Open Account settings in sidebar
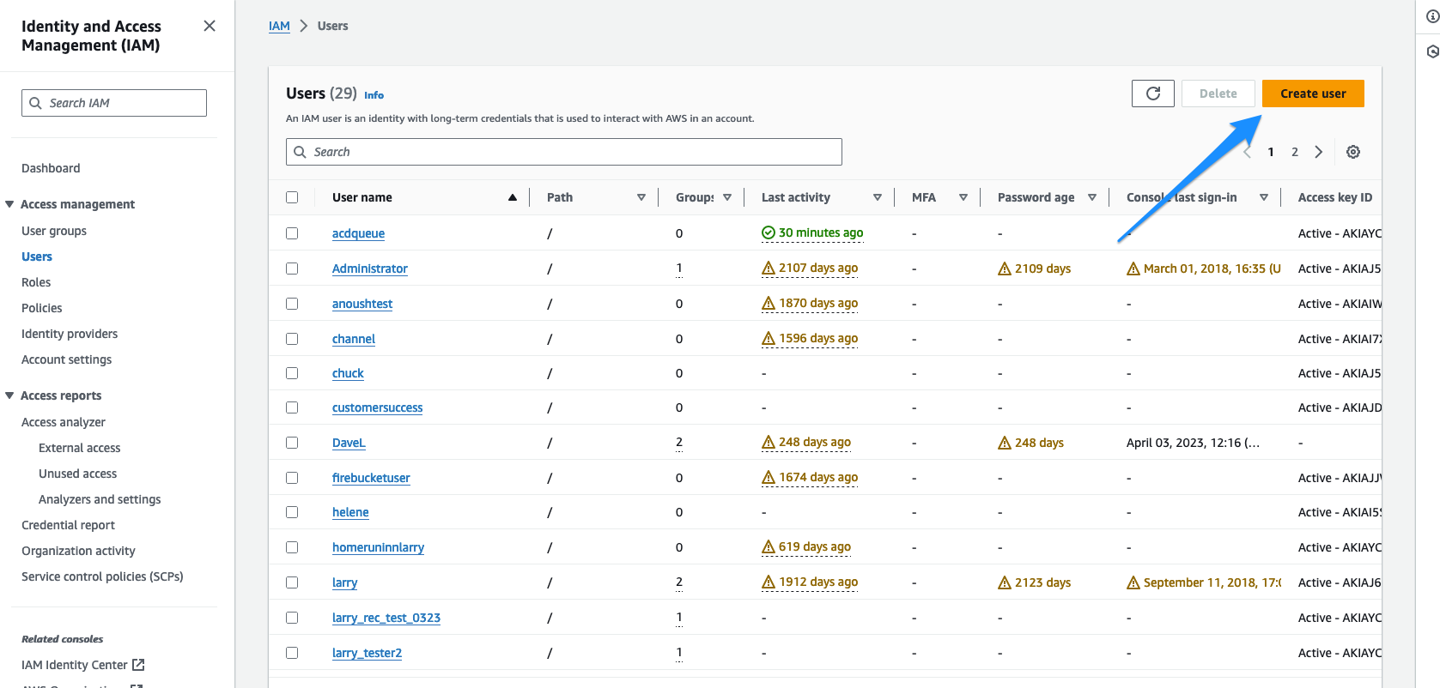Image resolution: width=1440 pixels, height=688 pixels. pos(66,359)
